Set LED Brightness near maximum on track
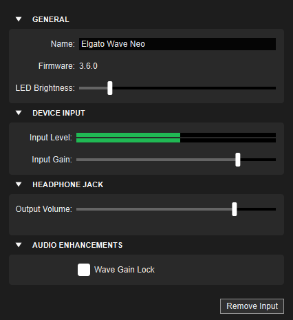 click(x=272, y=88)
